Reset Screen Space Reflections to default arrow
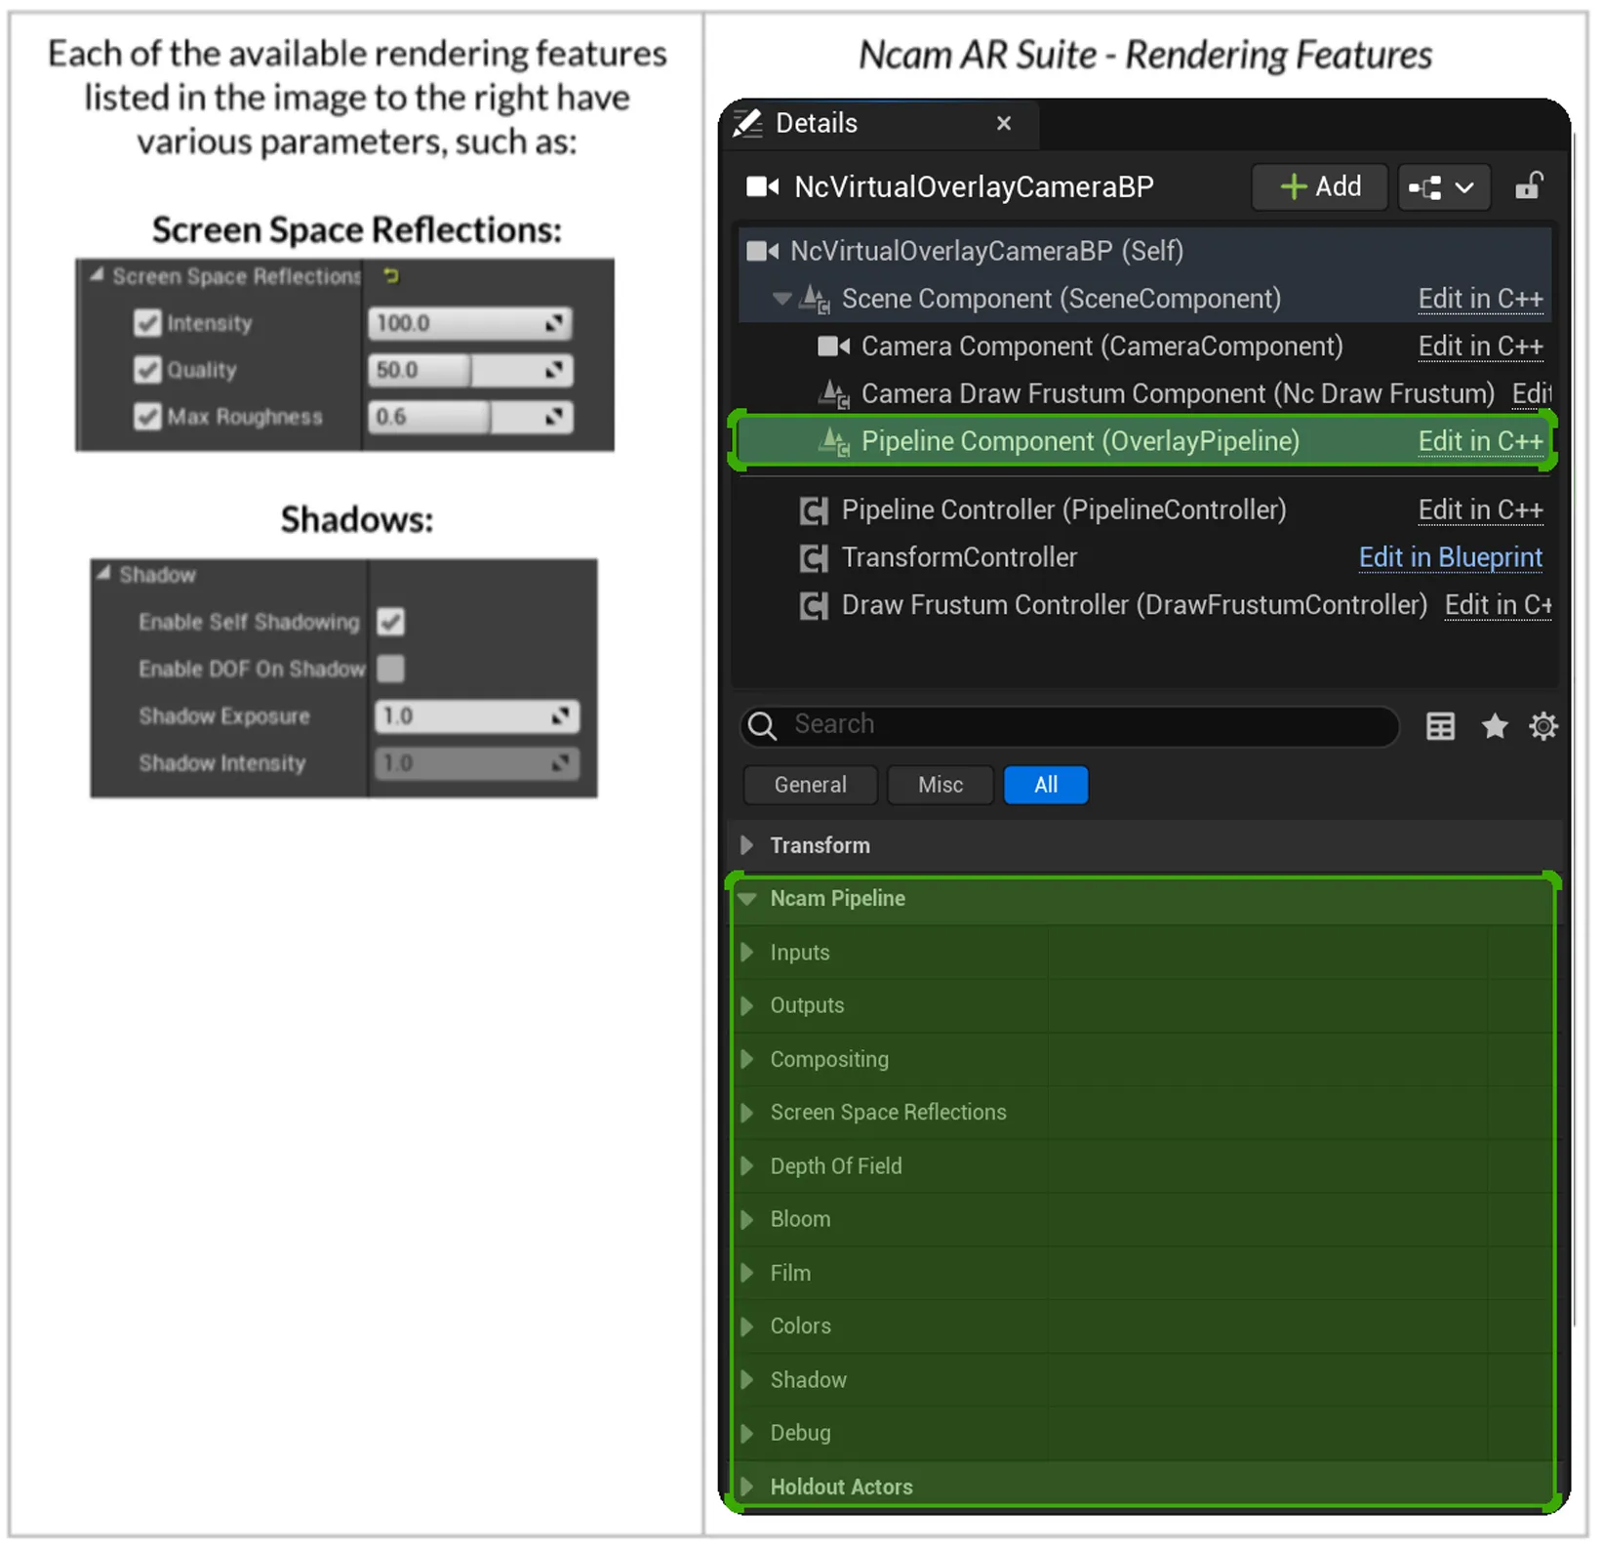 coord(391,276)
